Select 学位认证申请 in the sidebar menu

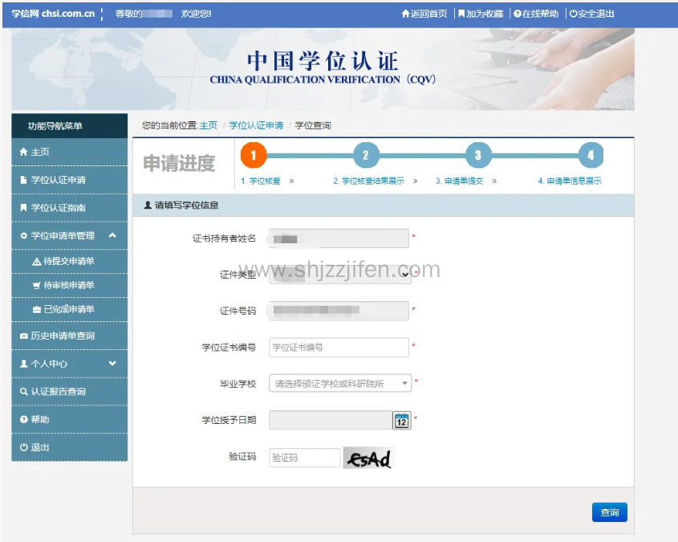tap(58, 180)
